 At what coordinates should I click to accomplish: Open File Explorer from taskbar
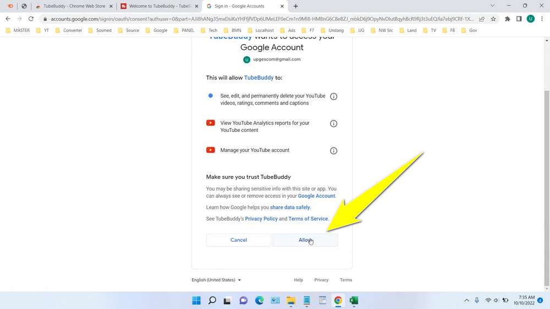[x=291, y=301]
